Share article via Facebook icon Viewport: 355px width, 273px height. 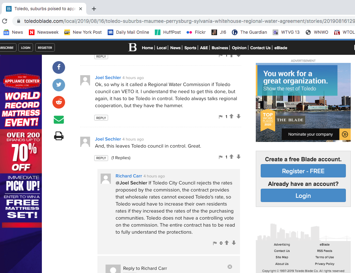tap(59, 67)
